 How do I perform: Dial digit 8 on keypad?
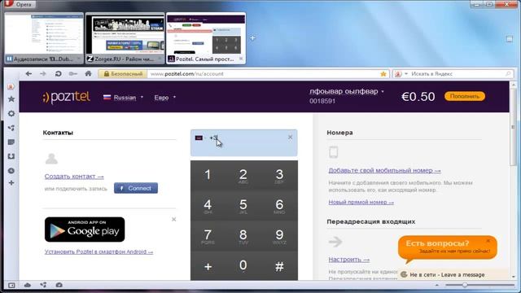243,236
